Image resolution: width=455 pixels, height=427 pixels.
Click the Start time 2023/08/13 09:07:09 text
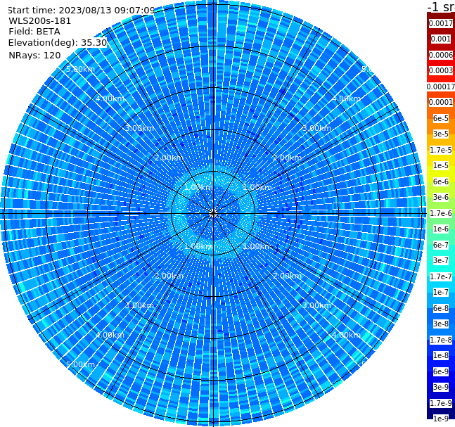click(x=82, y=10)
